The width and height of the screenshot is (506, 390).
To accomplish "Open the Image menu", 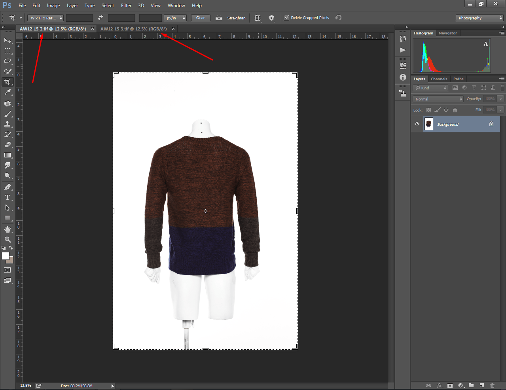I will (53, 6).
